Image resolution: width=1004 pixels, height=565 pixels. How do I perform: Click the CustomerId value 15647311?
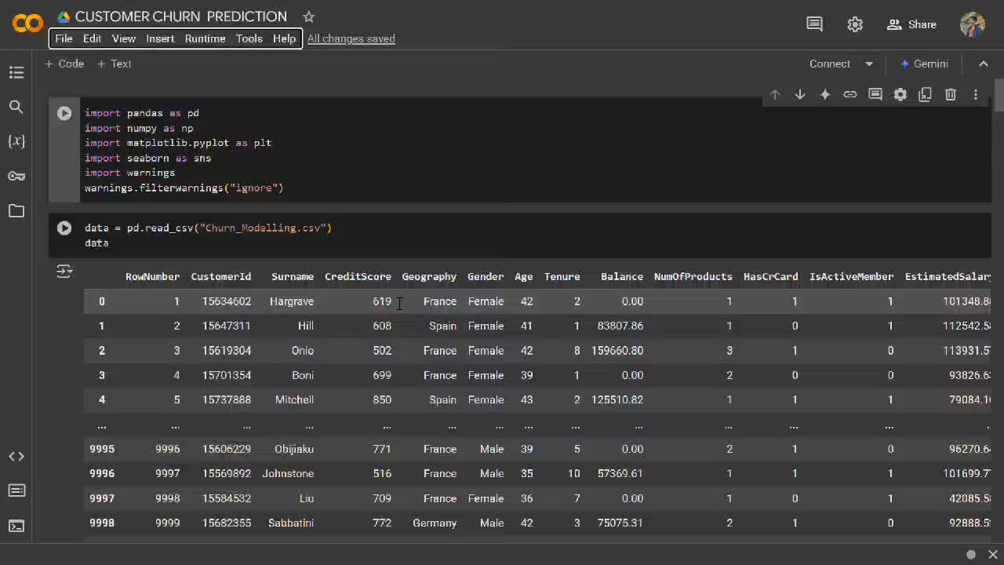(226, 326)
